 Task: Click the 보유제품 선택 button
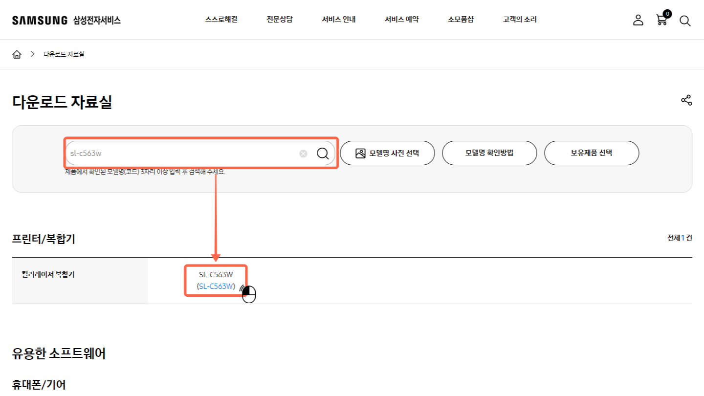coord(592,153)
